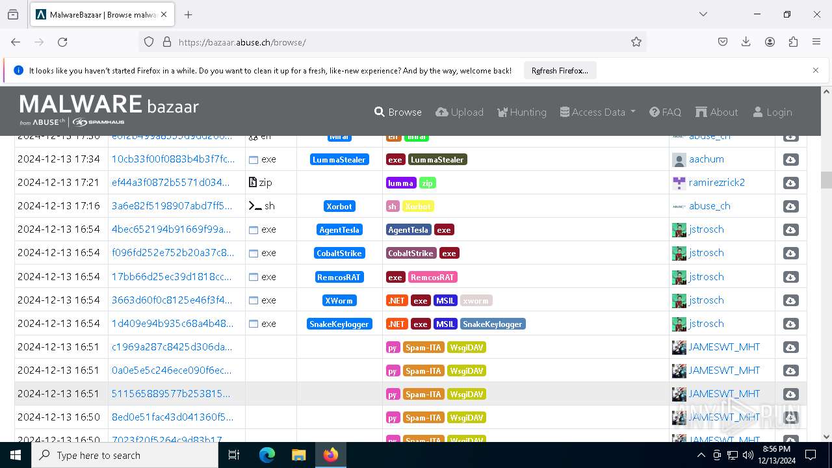Open Task View on the taskbar
Image resolution: width=832 pixels, height=468 pixels.
pos(234,455)
